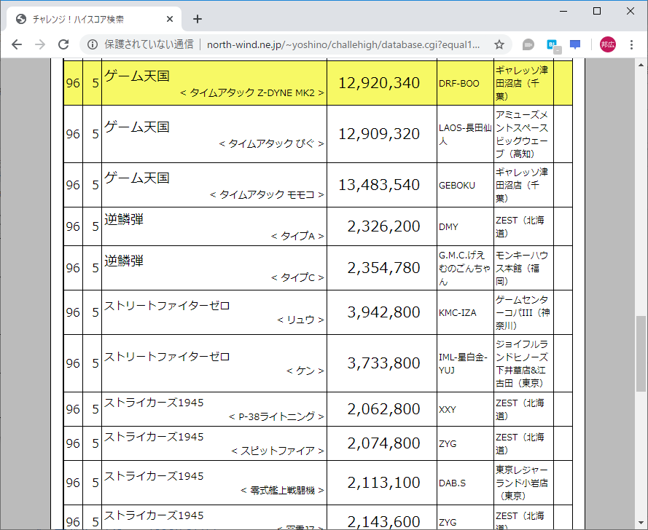The image size is (648, 530).
Task: Click < リュウ > category text
Action: pos(300,320)
